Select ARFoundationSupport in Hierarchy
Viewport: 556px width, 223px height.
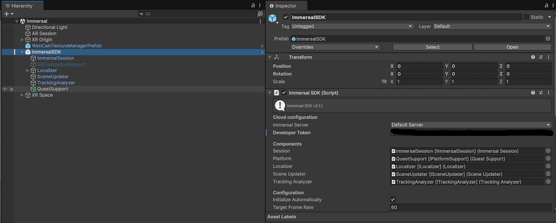click(x=61, y=65)
